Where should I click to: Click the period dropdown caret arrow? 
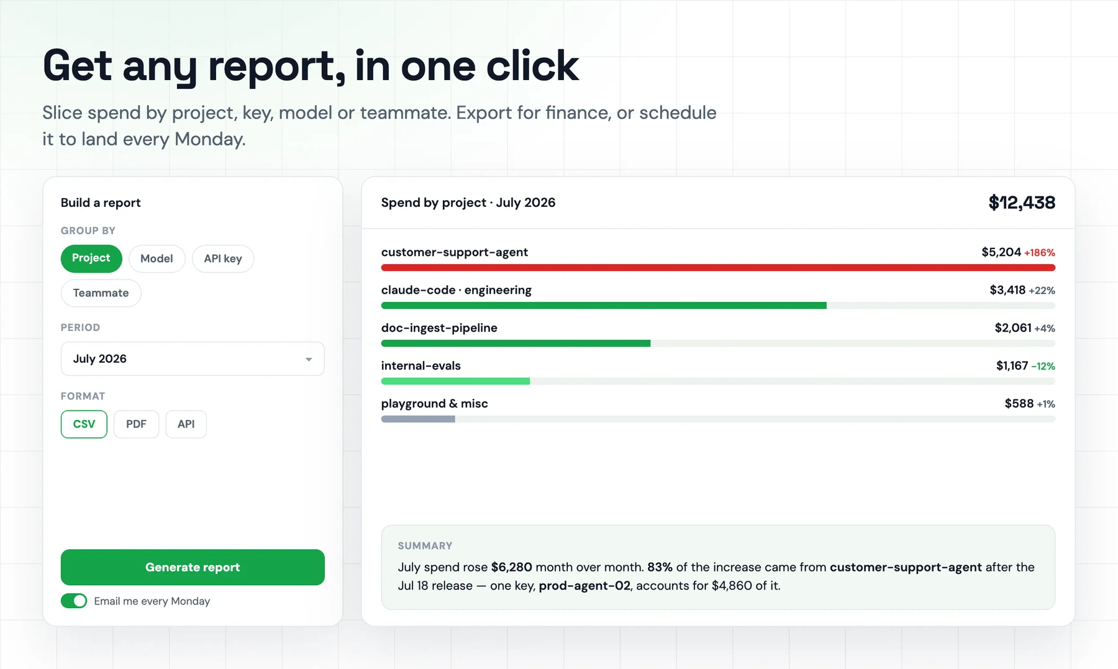(309, 360)
